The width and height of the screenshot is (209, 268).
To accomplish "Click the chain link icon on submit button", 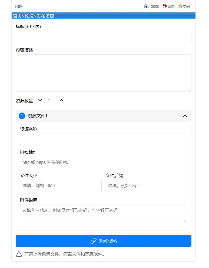I will tap(94, 241).
